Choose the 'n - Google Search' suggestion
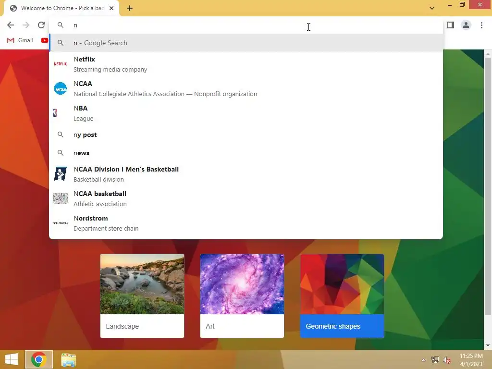 [246, 43]
